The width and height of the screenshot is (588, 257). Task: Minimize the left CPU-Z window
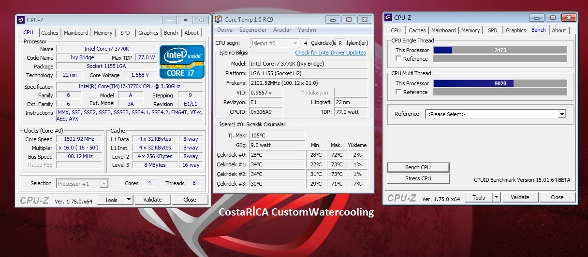coord(169,20)
